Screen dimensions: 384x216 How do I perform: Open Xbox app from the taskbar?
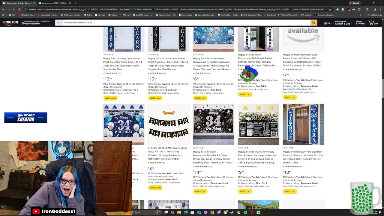click(x=225, y=212)
